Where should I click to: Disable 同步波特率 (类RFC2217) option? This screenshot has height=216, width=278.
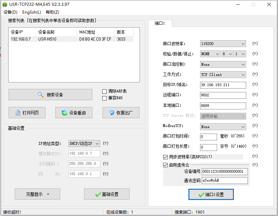[166, 157]
